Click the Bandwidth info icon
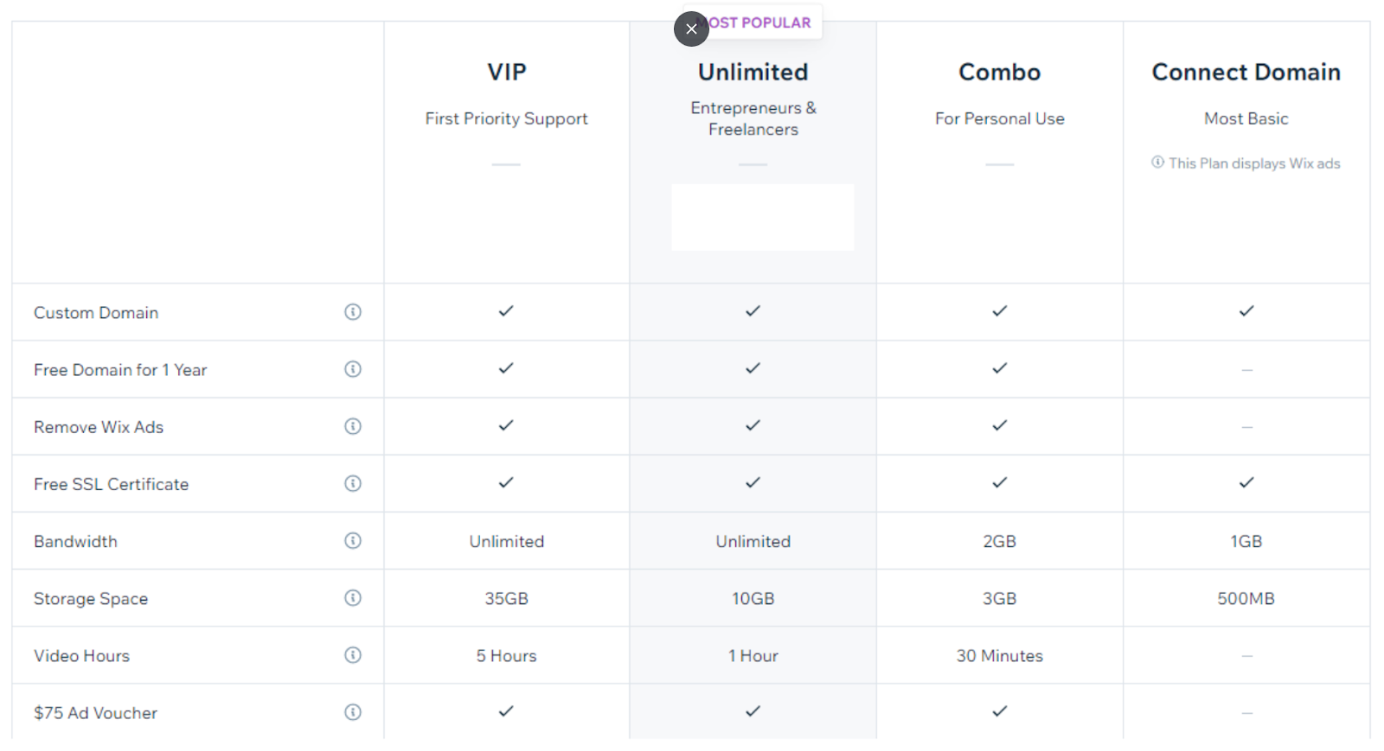This screenshot has width=1384, height=751. (353, 540)
